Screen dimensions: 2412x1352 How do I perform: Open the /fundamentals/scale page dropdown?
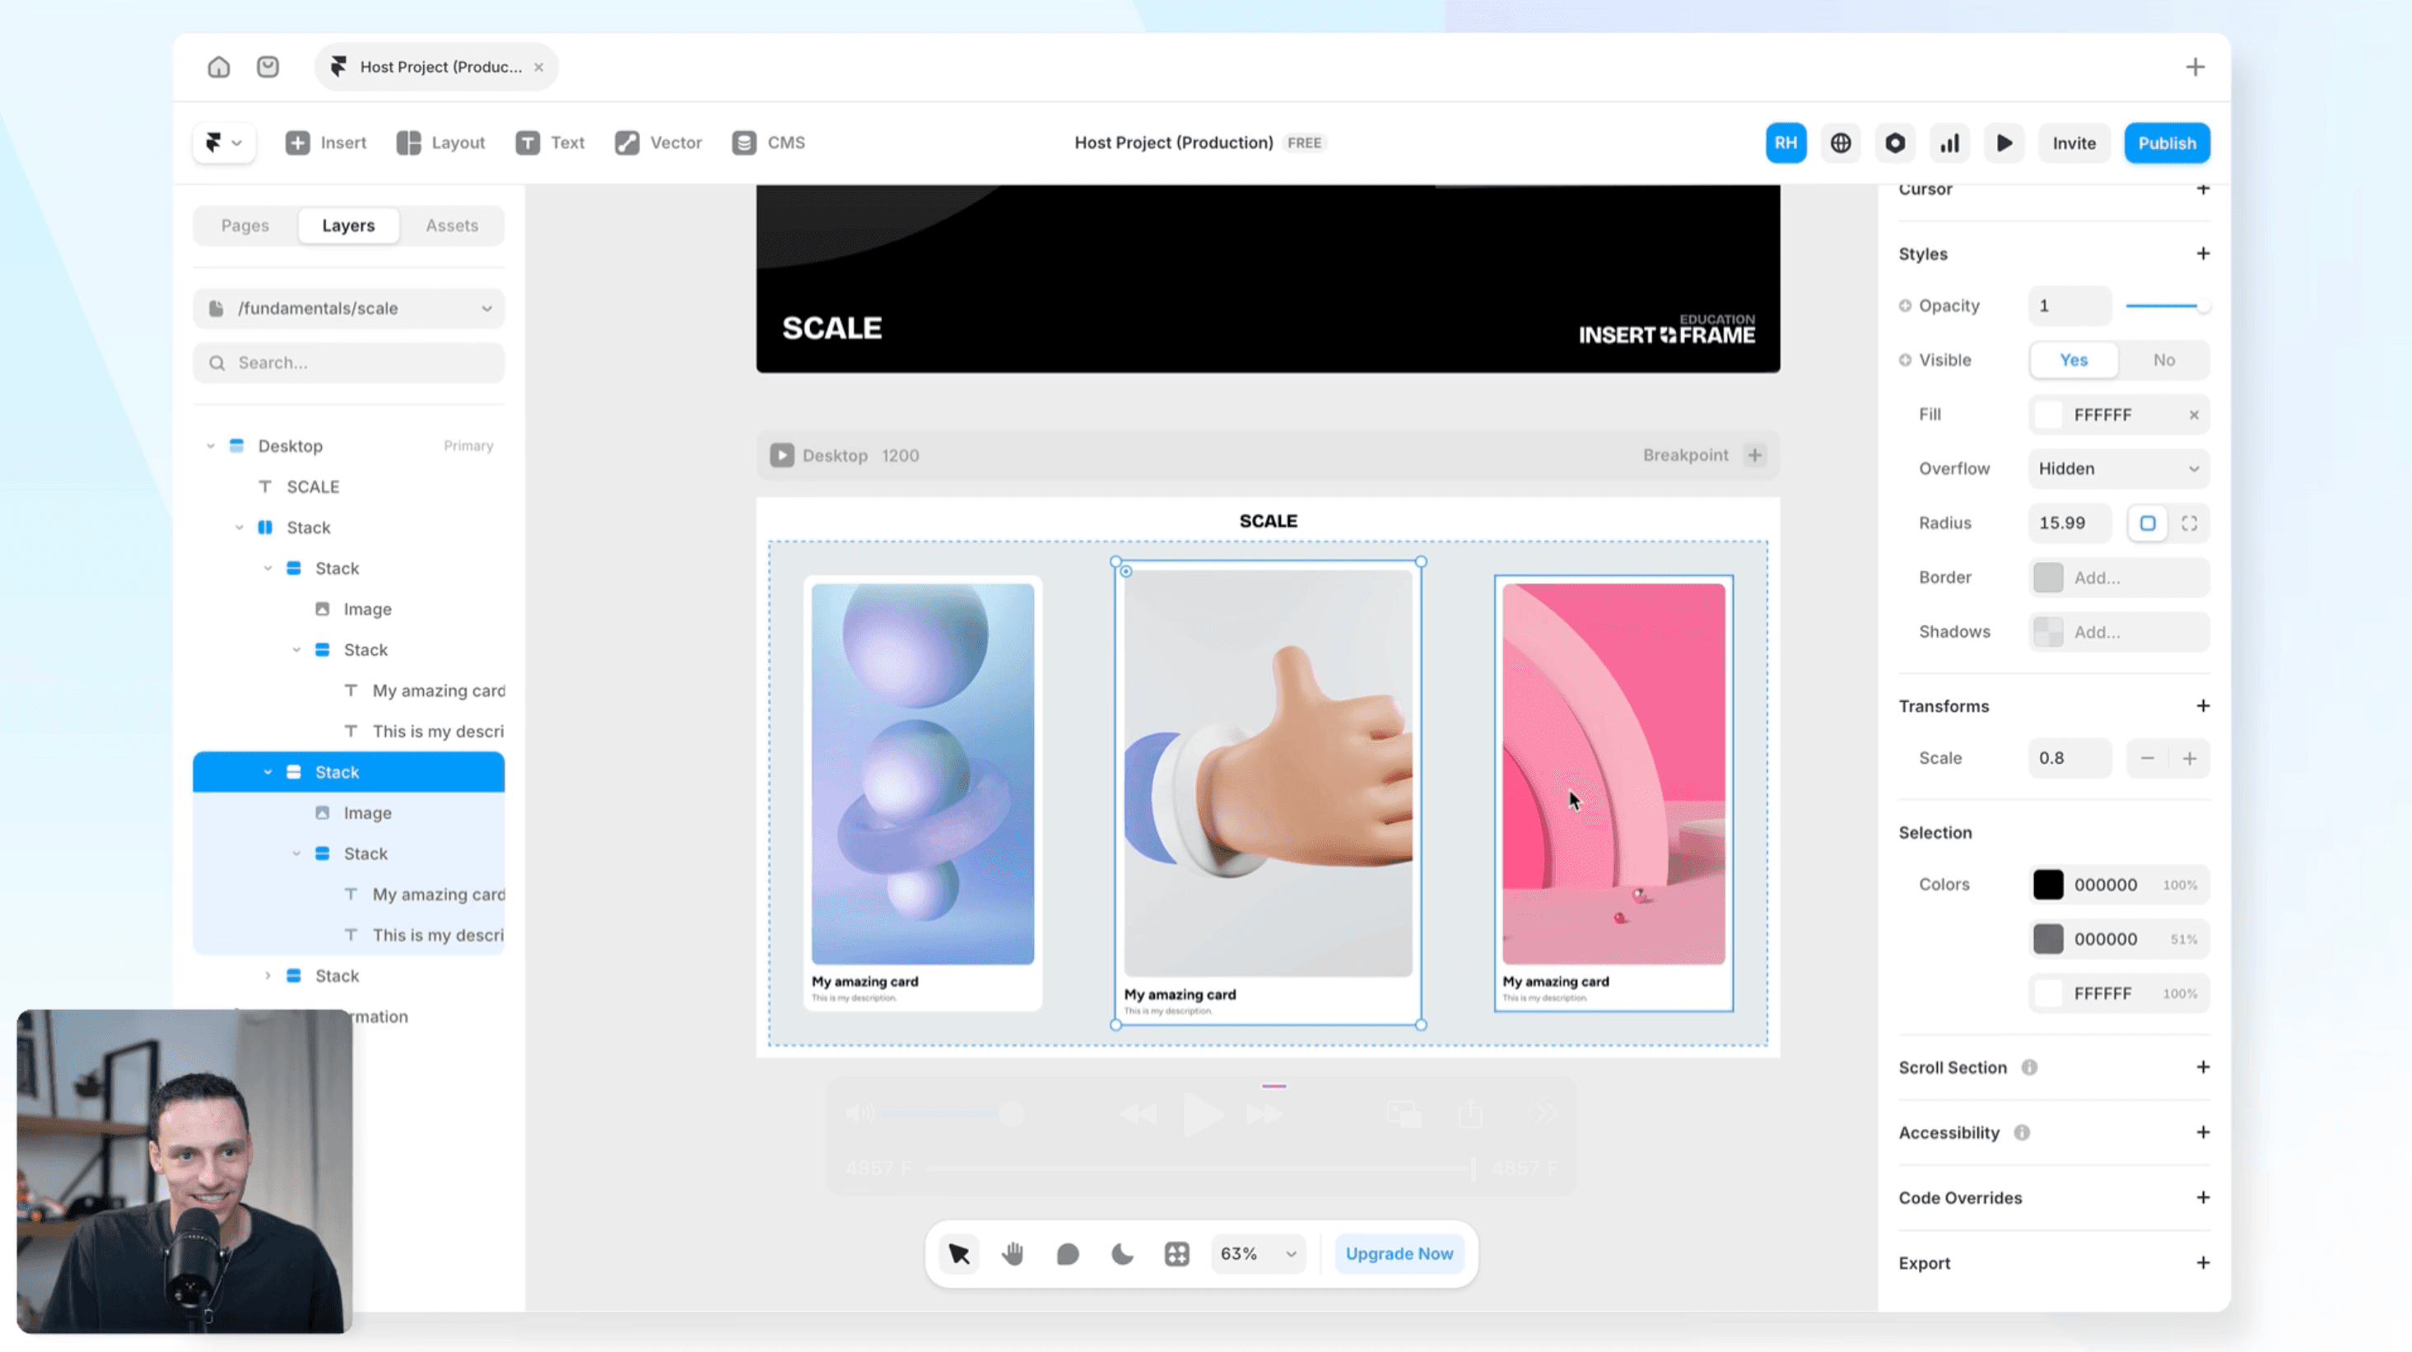click(x=348, y=308)
